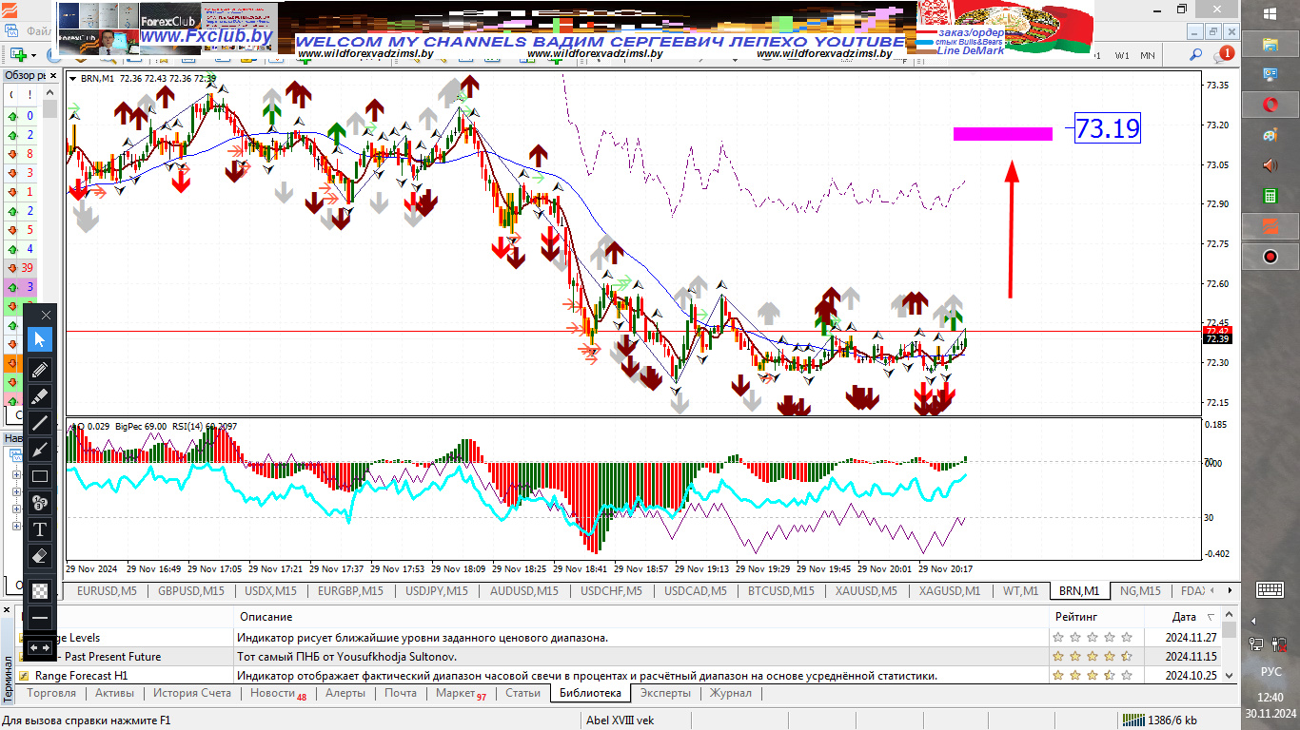The width and height of the screenshot is (1300, 730).
Task: Select the pencil drawing tool
Action: pyautogui.click(x=40, y=370)
